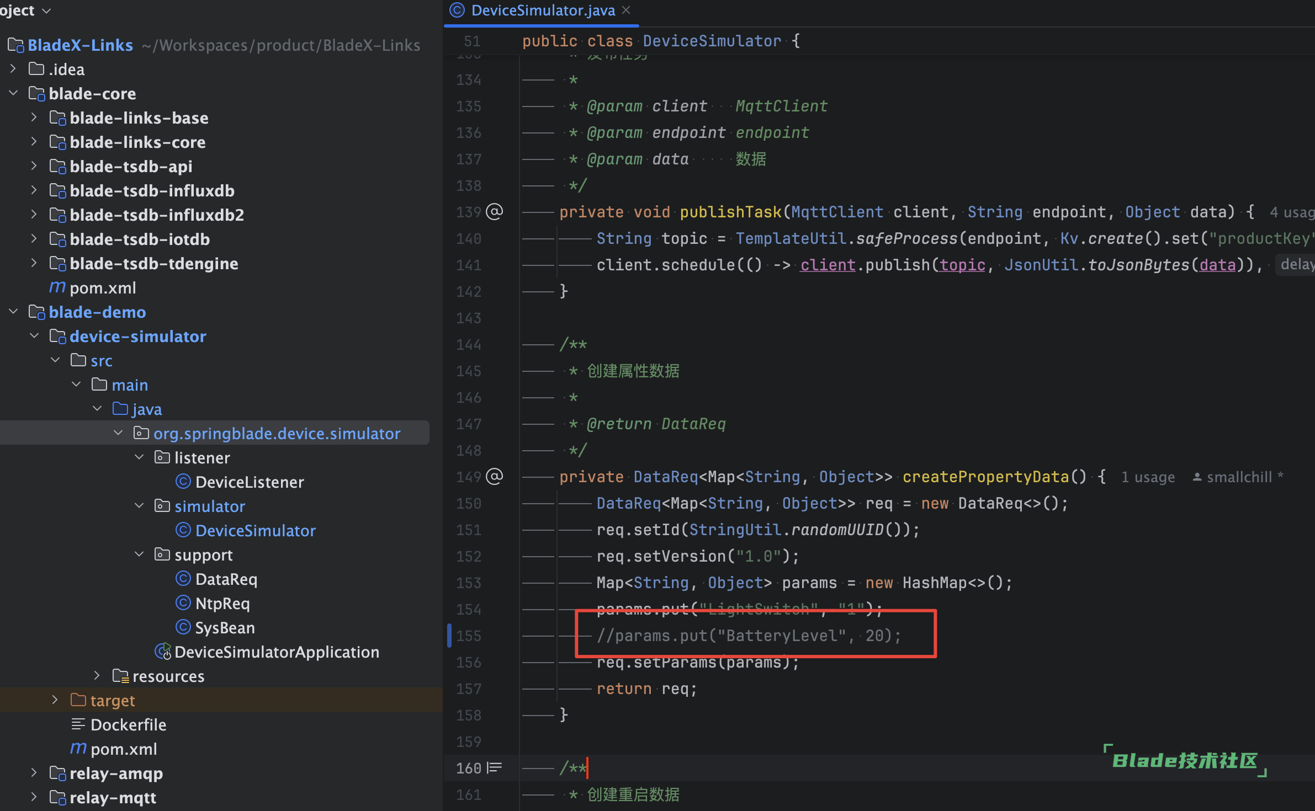Click the NtpReq class icon

[x=183, y=603]
